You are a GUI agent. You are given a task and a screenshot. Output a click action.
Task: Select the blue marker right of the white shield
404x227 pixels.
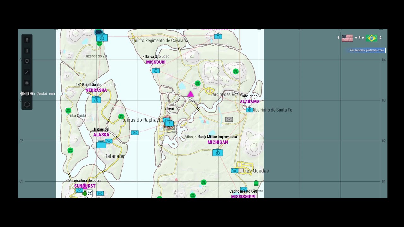(x=100, y=193)
